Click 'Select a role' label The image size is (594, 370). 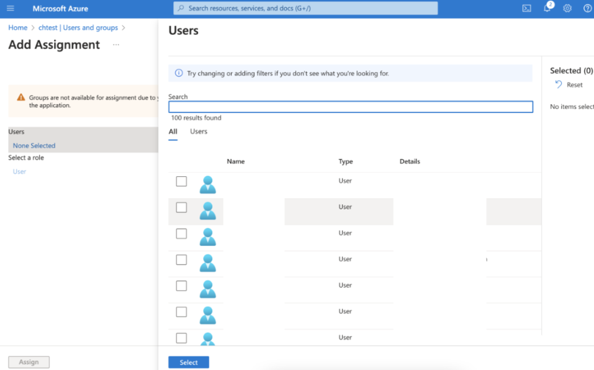pos(26,158)
